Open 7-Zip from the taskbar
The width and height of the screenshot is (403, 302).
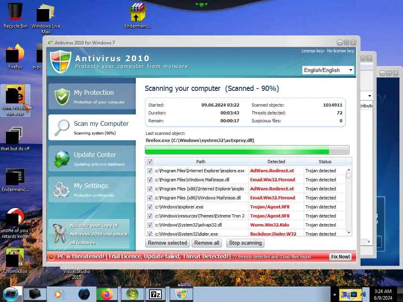(155, 294)
